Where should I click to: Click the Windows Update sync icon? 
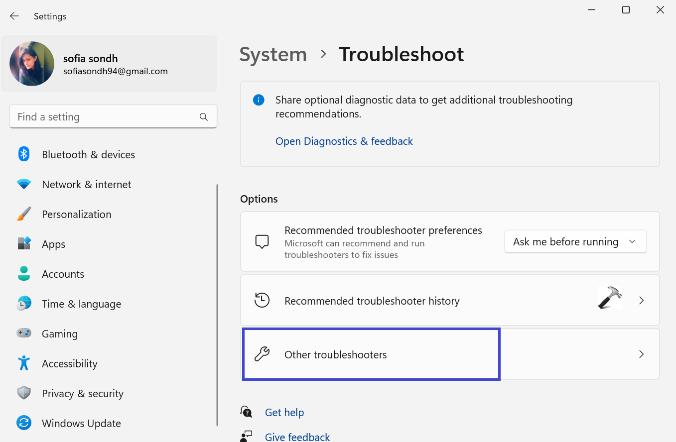tap(23, 423)
